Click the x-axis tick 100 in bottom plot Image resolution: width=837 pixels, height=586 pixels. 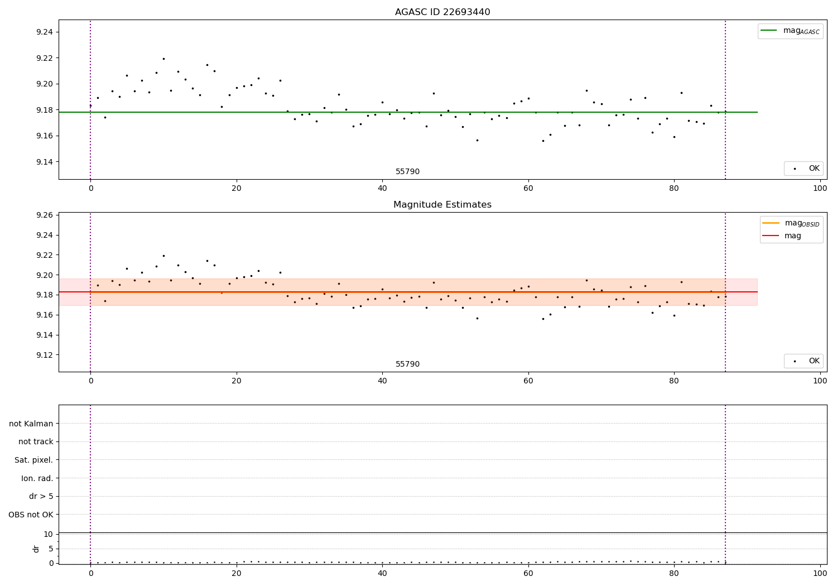click(820, 573)
